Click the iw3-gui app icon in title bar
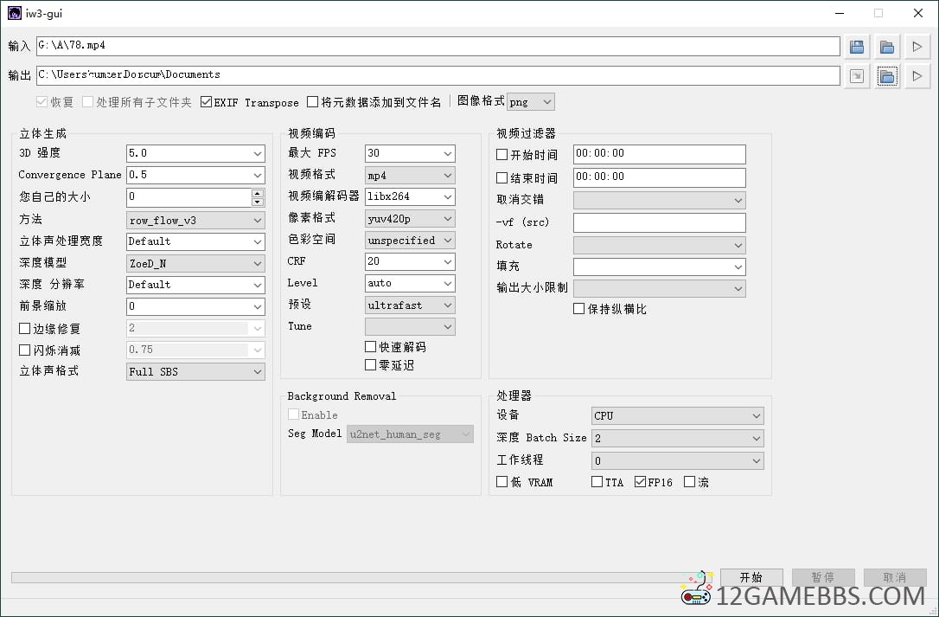 [15, 13]
